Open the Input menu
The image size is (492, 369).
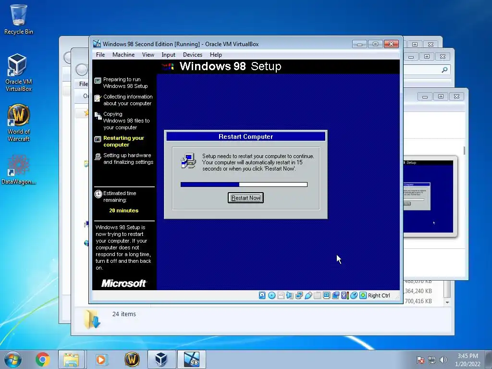[169, 55]
